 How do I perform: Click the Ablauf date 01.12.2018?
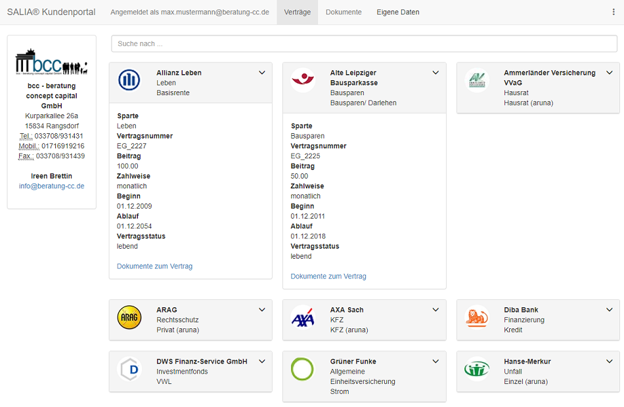tap(308, 236)
